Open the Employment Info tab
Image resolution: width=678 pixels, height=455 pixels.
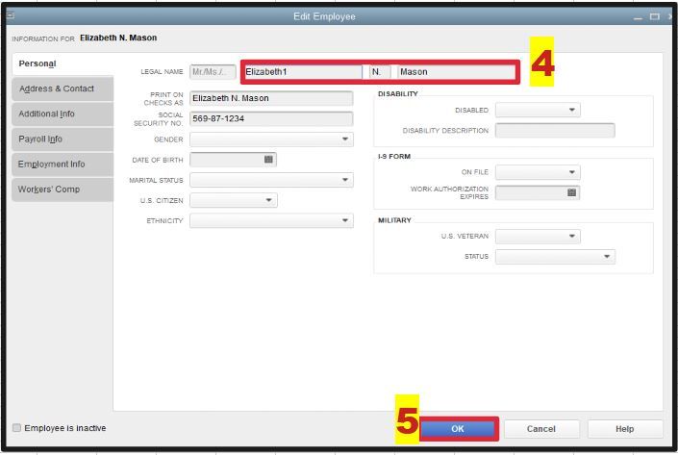pos(63,164)
